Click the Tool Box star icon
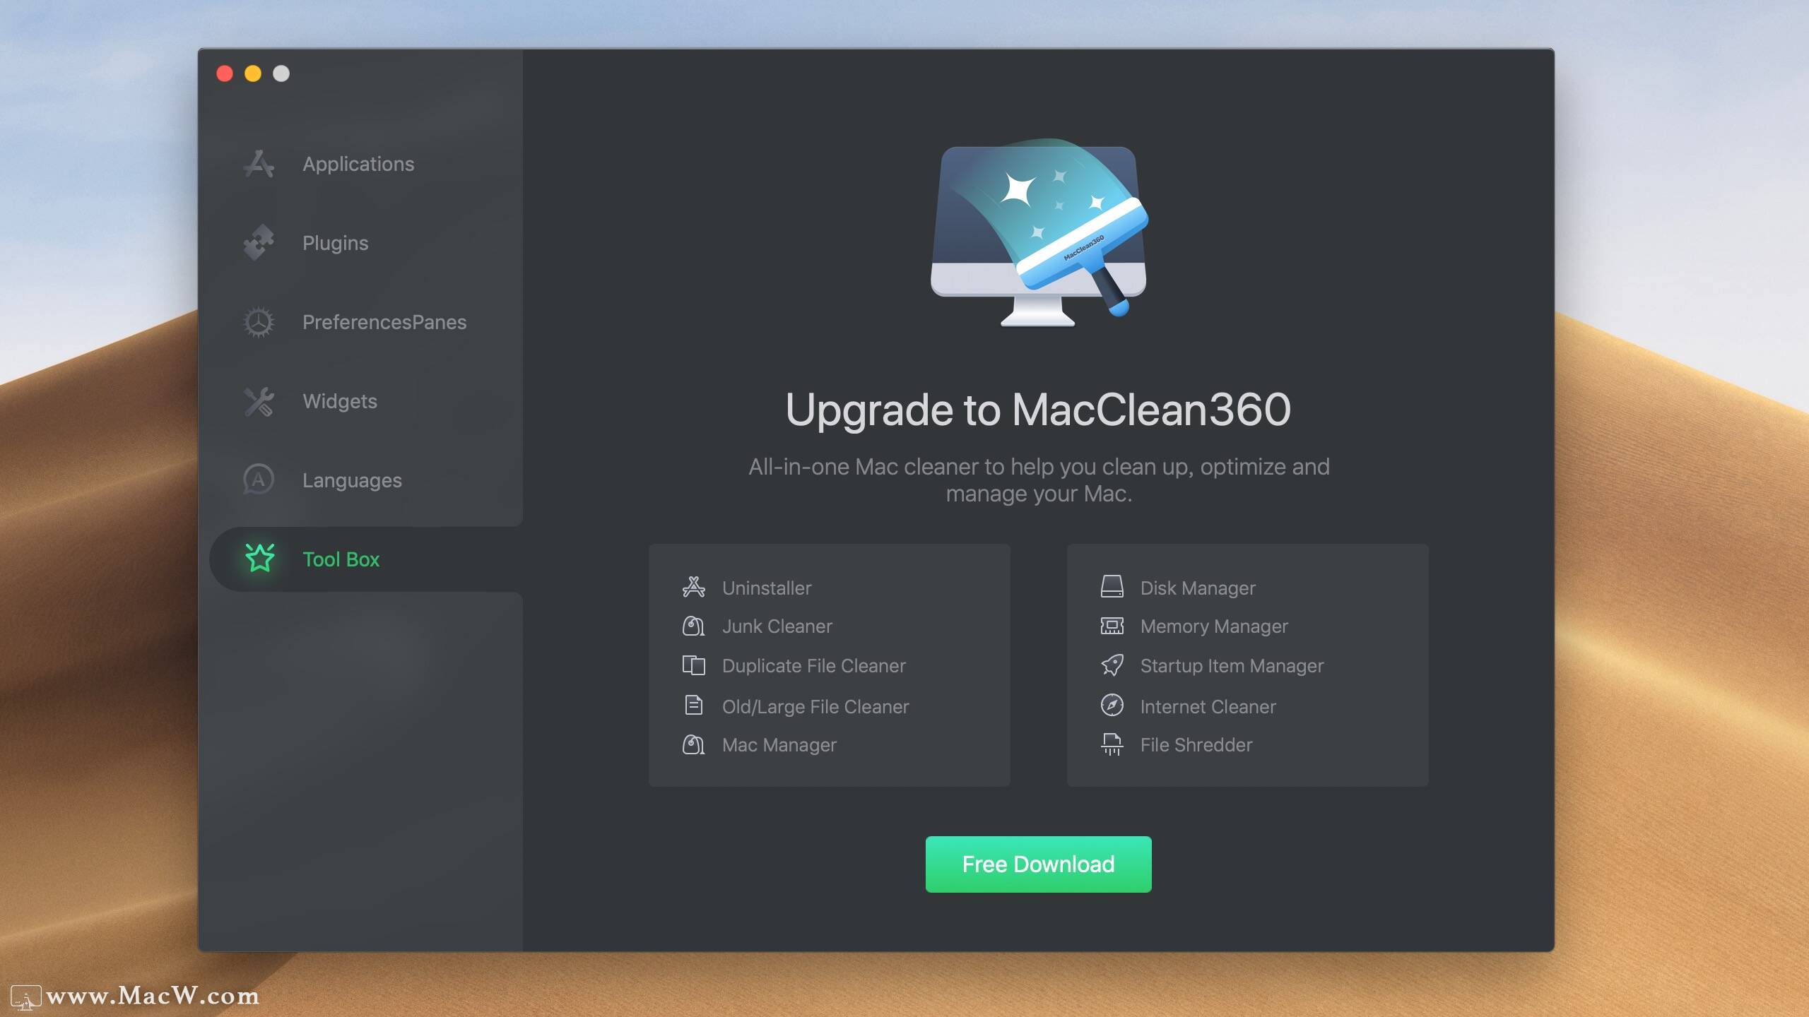Viewport: 1809px width, 1017px height. coord(259,558)
